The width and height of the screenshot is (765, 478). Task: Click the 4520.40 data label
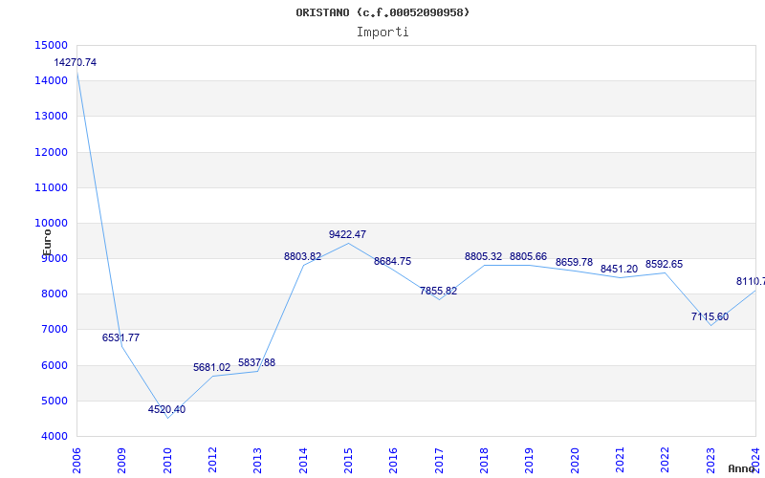[166, 409]
